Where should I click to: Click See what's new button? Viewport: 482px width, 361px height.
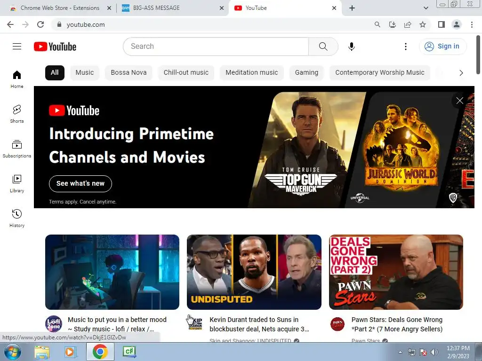80,184
